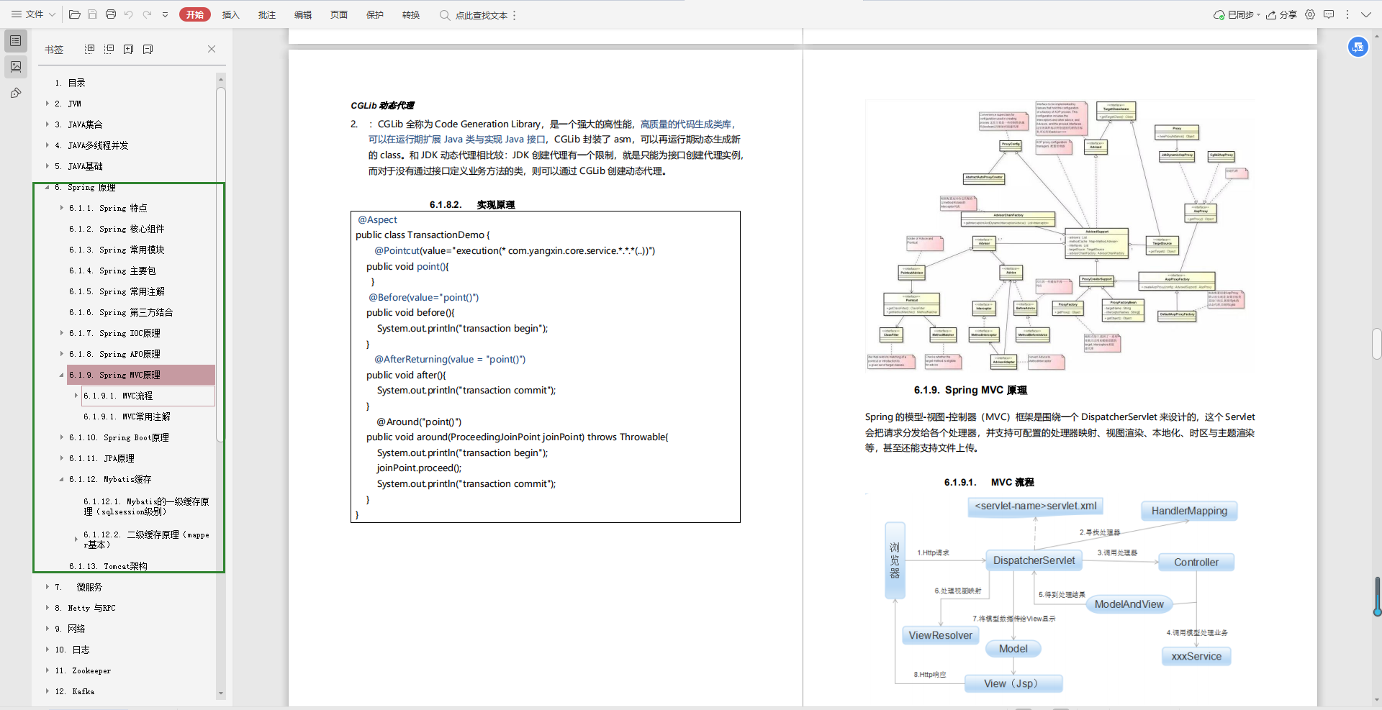Viewport: 1382px width, 710px height.
Task: Expand the 3. JAVA集合 bookmark
Action: 48,124
